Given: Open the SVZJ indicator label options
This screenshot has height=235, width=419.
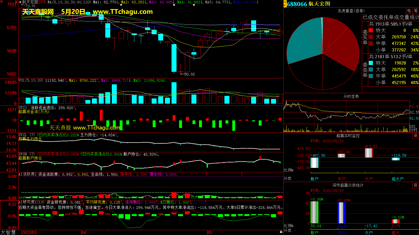Looking at the screenshot, I should (x=23, y=108).
